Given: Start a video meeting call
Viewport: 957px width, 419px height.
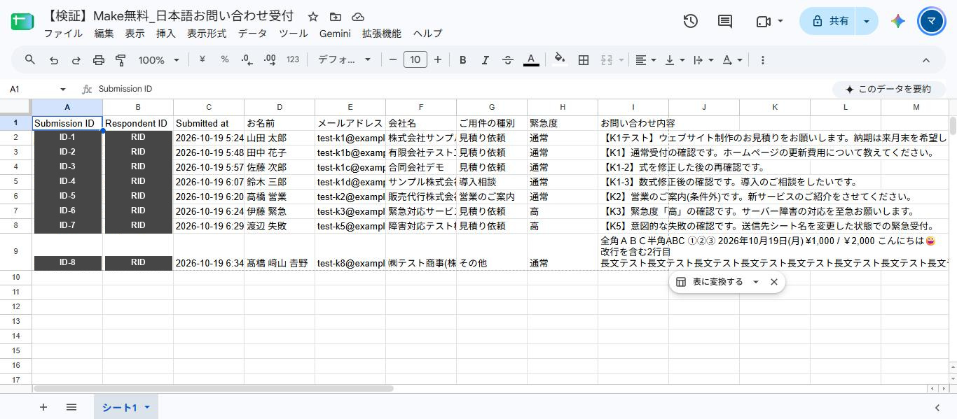Looking at the screenshot, I should 764,21.
